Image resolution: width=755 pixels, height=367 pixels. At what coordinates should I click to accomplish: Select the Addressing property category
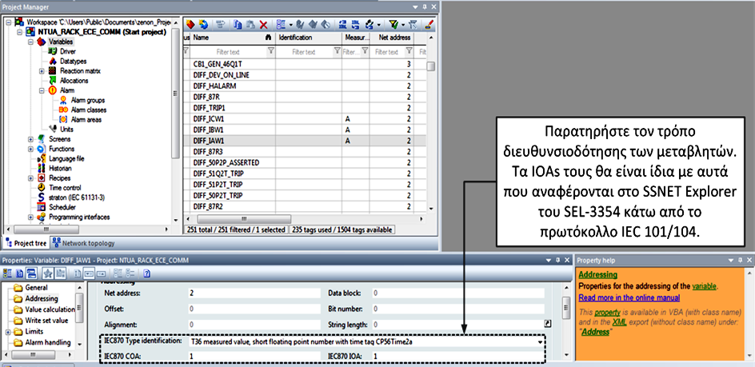click(x=42, y=298)
